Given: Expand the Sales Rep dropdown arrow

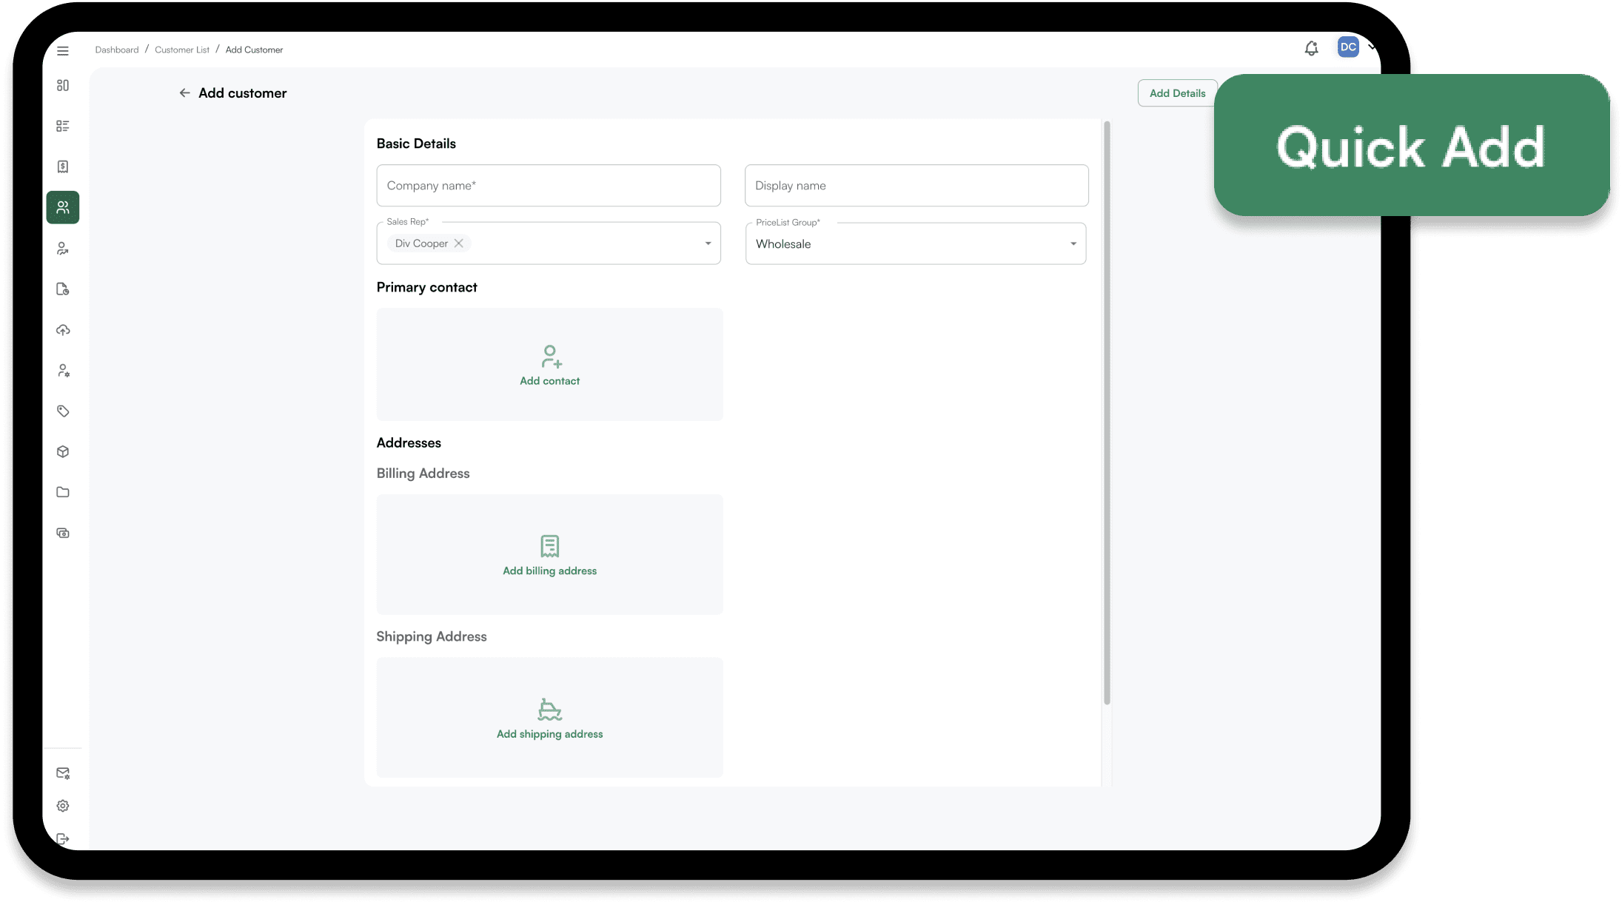Looking at the screenshot, I should coord(708,243).
